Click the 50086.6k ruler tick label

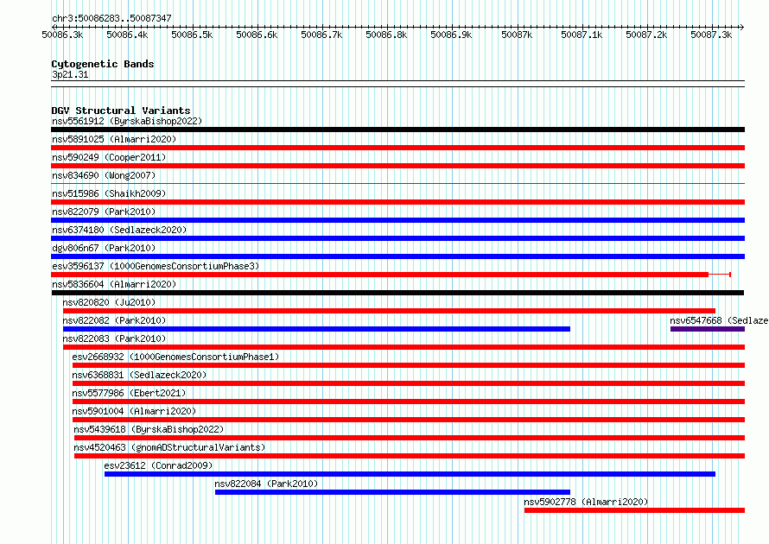pos(257,35)
